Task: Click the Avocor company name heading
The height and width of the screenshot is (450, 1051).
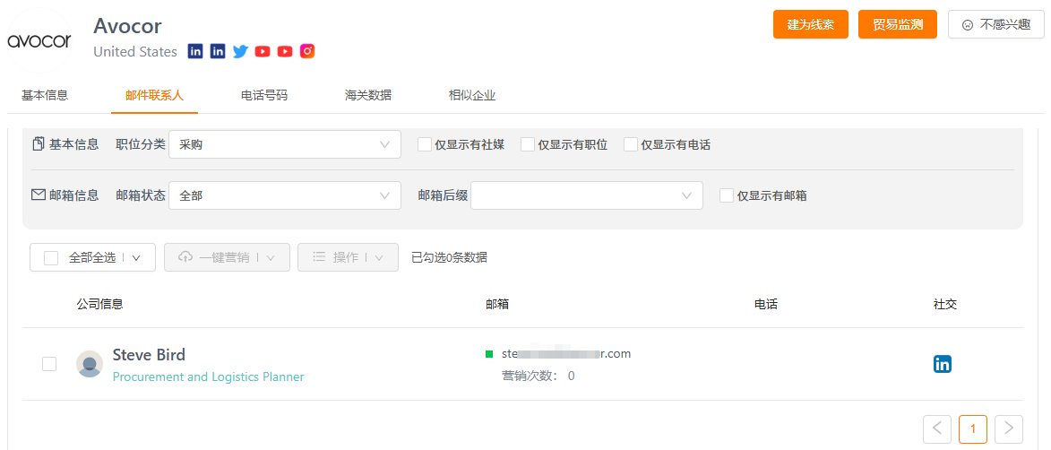Action: 127,25
